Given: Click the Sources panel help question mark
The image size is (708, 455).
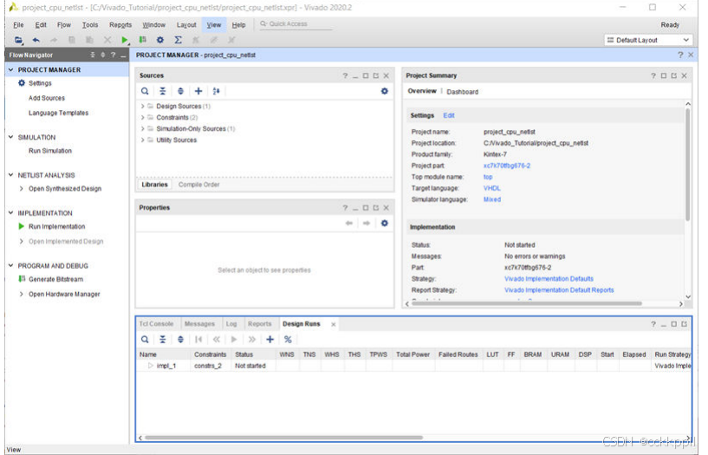Looking at the screenshot, I should click(x=345, y=76).
